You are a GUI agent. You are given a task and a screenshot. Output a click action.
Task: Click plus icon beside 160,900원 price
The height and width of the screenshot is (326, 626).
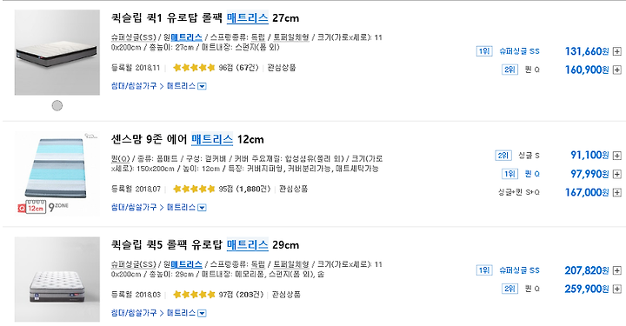[x=616, y=70]
